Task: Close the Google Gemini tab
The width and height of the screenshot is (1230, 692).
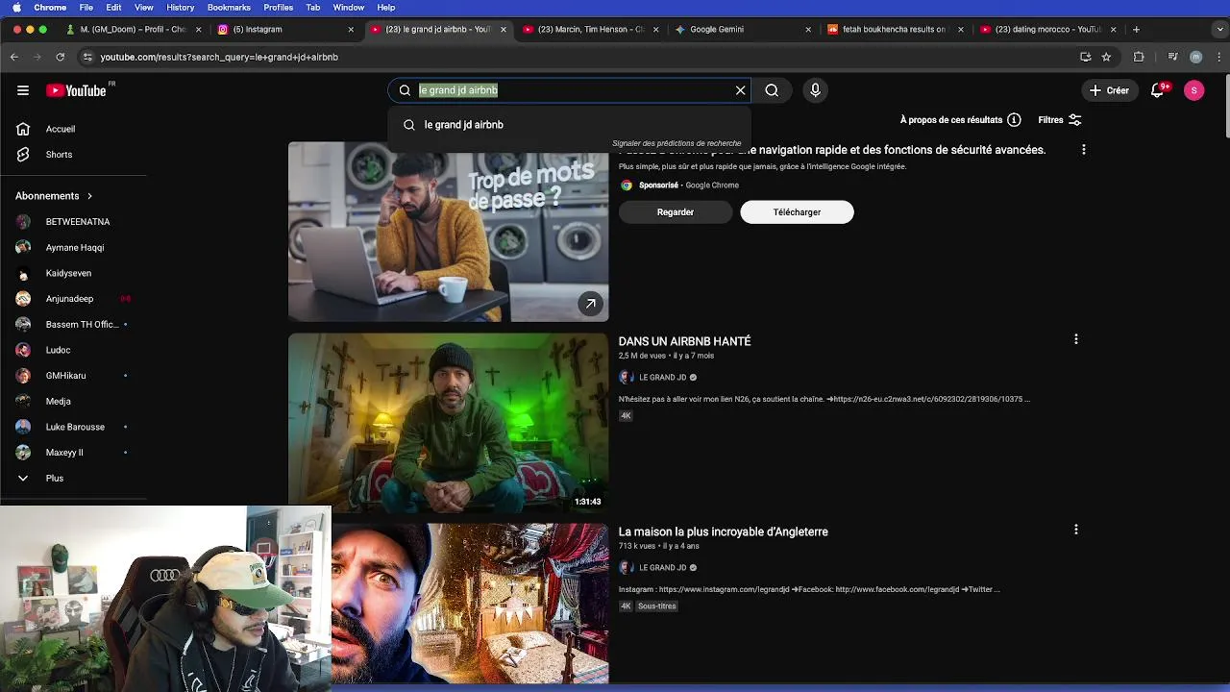Action: tap(808, 30)
